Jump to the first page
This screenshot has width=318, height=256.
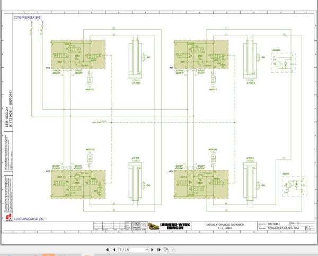(x=108, y=250)
